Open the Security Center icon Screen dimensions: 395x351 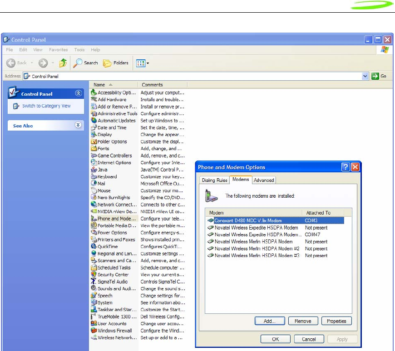coord(94,274)
